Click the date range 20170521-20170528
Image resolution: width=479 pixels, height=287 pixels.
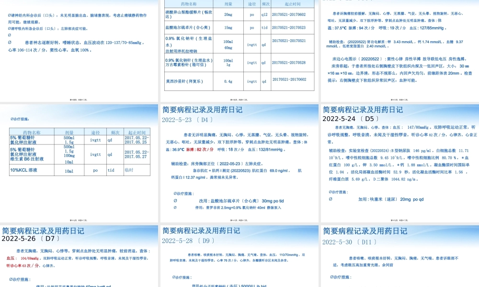(x=289, y=63)
